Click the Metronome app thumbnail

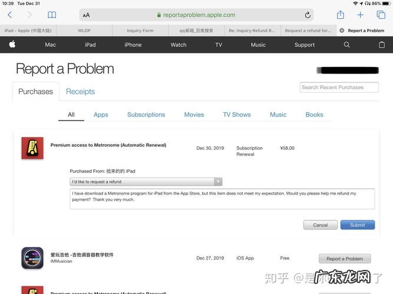(x=32, y=148)
